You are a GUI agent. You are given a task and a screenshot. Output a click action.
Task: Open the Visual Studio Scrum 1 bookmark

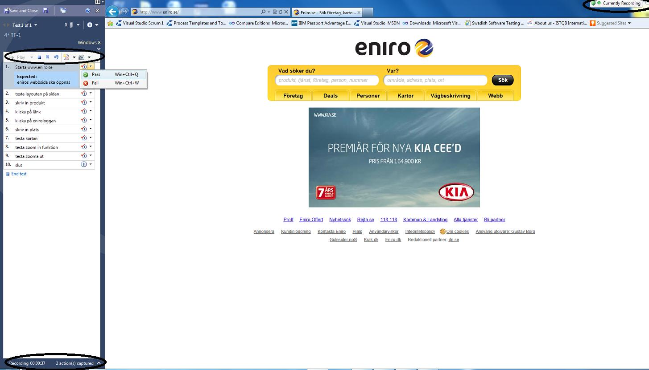click(x=140, y=23)
